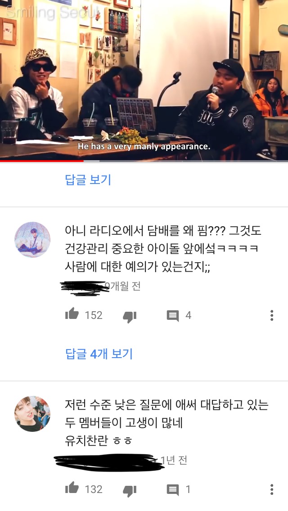Like the comment with 132 likes

(x=72, y=488)
